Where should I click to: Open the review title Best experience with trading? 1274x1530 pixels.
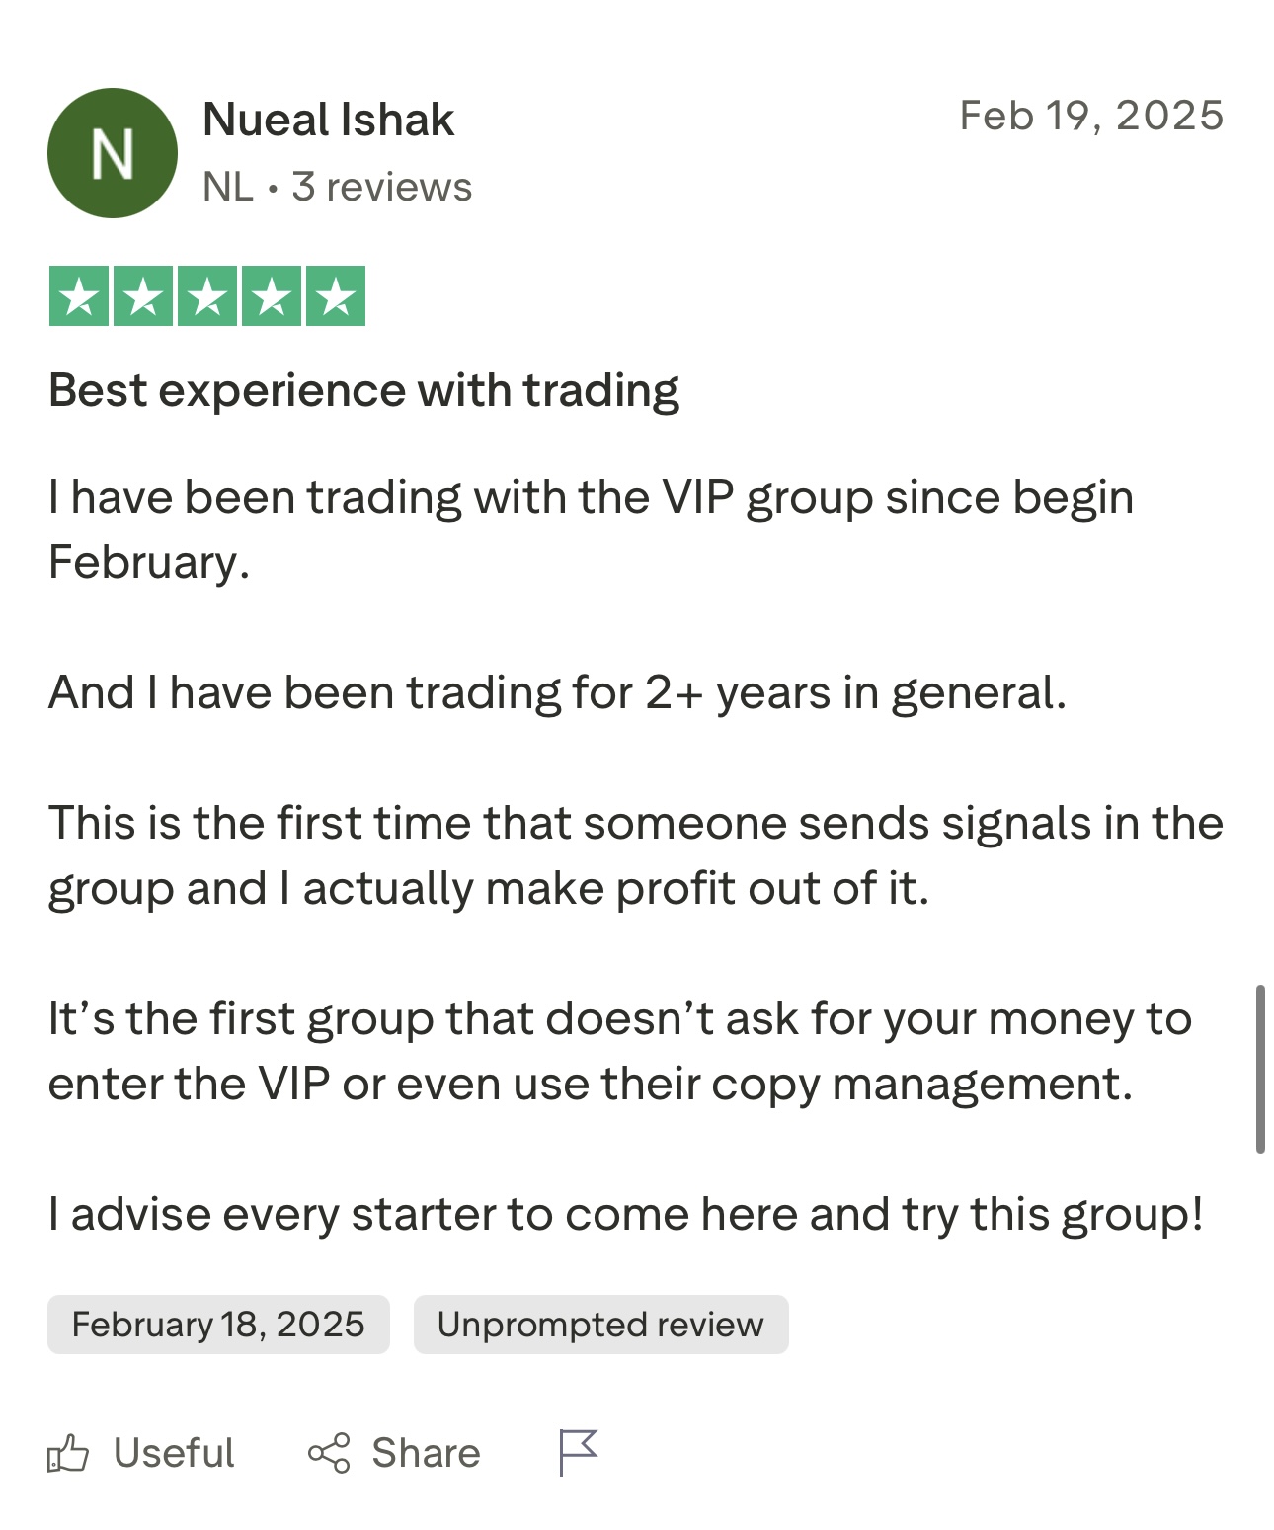[x=363, y=389]
